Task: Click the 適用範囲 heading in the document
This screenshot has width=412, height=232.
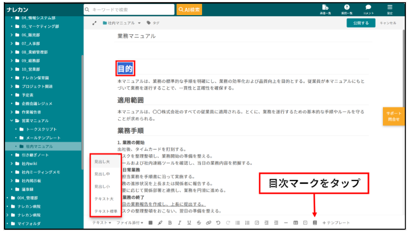Action: (130, 100)
